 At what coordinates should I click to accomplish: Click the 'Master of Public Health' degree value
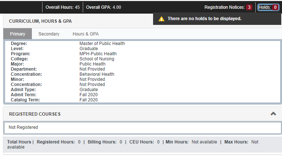pyautogui.click(x=102, y=44)
